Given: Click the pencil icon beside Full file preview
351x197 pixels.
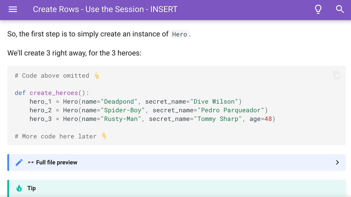Looking at the screenshot, I should tap(19, 162).
